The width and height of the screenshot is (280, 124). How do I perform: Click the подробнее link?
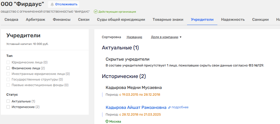tap(180, 107)
